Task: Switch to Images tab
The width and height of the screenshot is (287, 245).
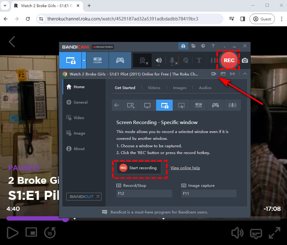Action: click(180, 88)
